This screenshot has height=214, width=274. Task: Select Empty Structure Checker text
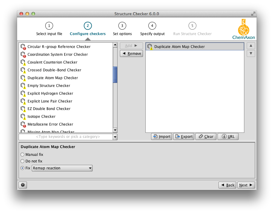coord(49,86)
